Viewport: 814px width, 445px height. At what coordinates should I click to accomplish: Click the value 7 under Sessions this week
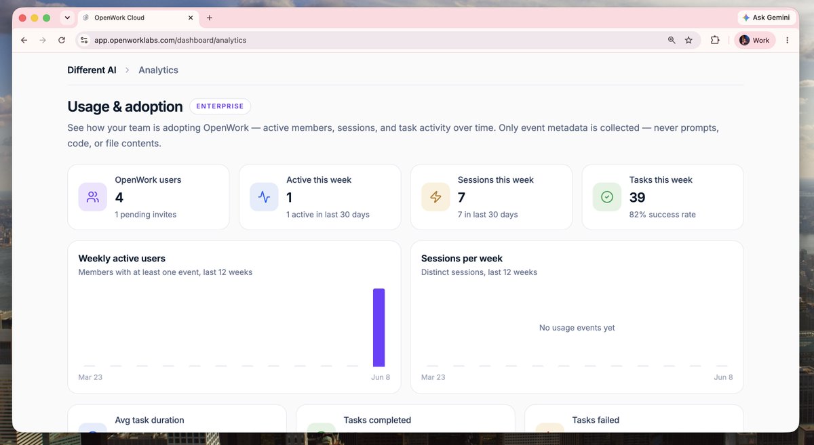(461, 198)
